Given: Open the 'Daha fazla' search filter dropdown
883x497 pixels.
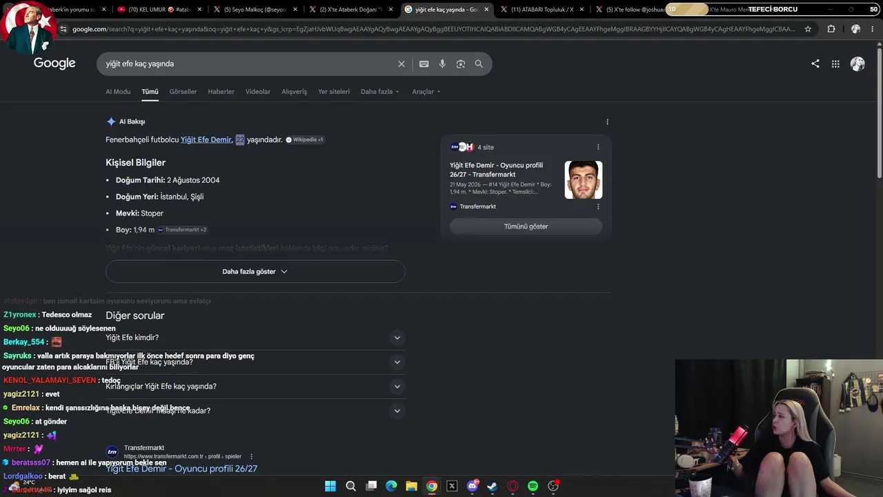Looking at the screenshot, I should pos(379,92).
